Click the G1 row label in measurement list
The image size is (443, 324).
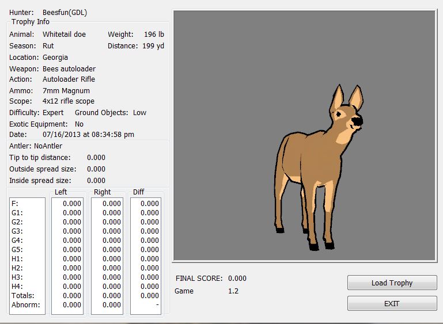click(17, 212)
